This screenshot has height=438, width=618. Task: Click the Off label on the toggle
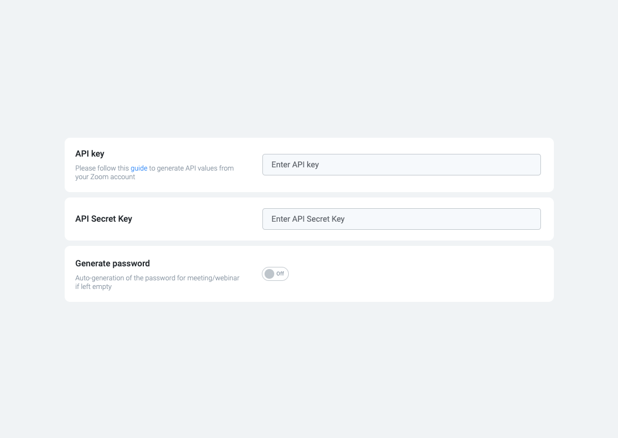[280, 274]
